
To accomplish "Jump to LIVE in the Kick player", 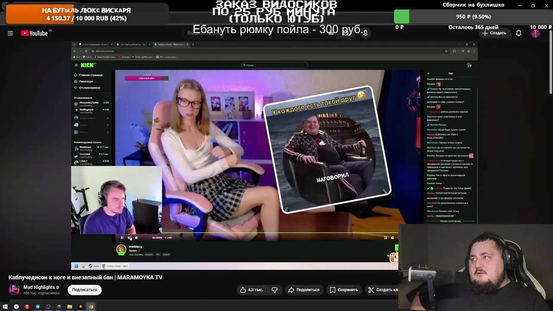I will coord(168,238).
